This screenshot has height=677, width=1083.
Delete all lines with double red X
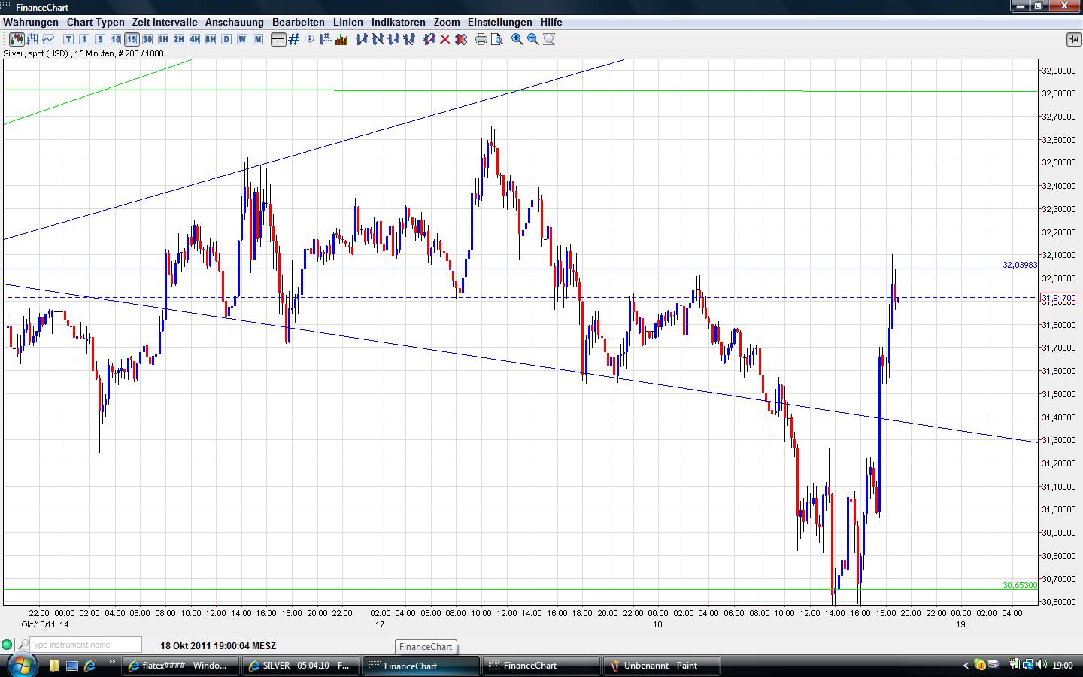point(461,39)
